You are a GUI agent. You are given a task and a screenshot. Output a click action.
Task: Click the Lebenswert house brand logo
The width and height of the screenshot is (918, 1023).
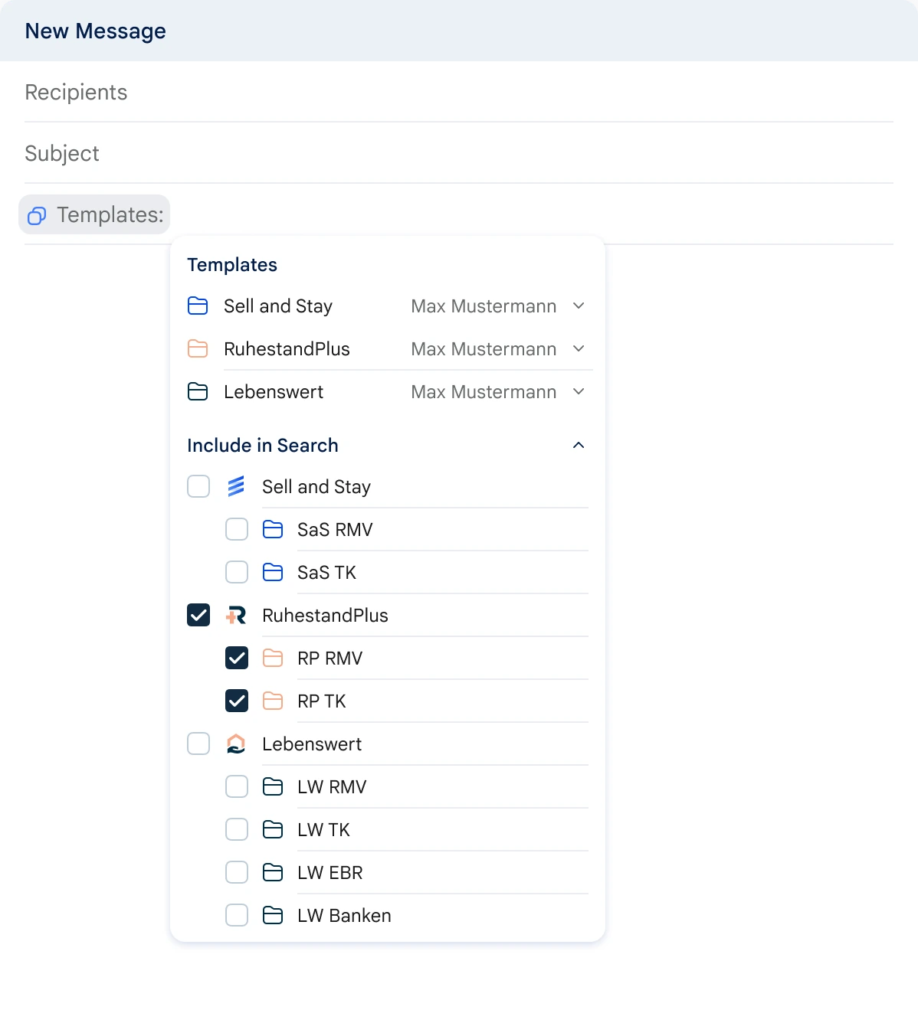236,744
